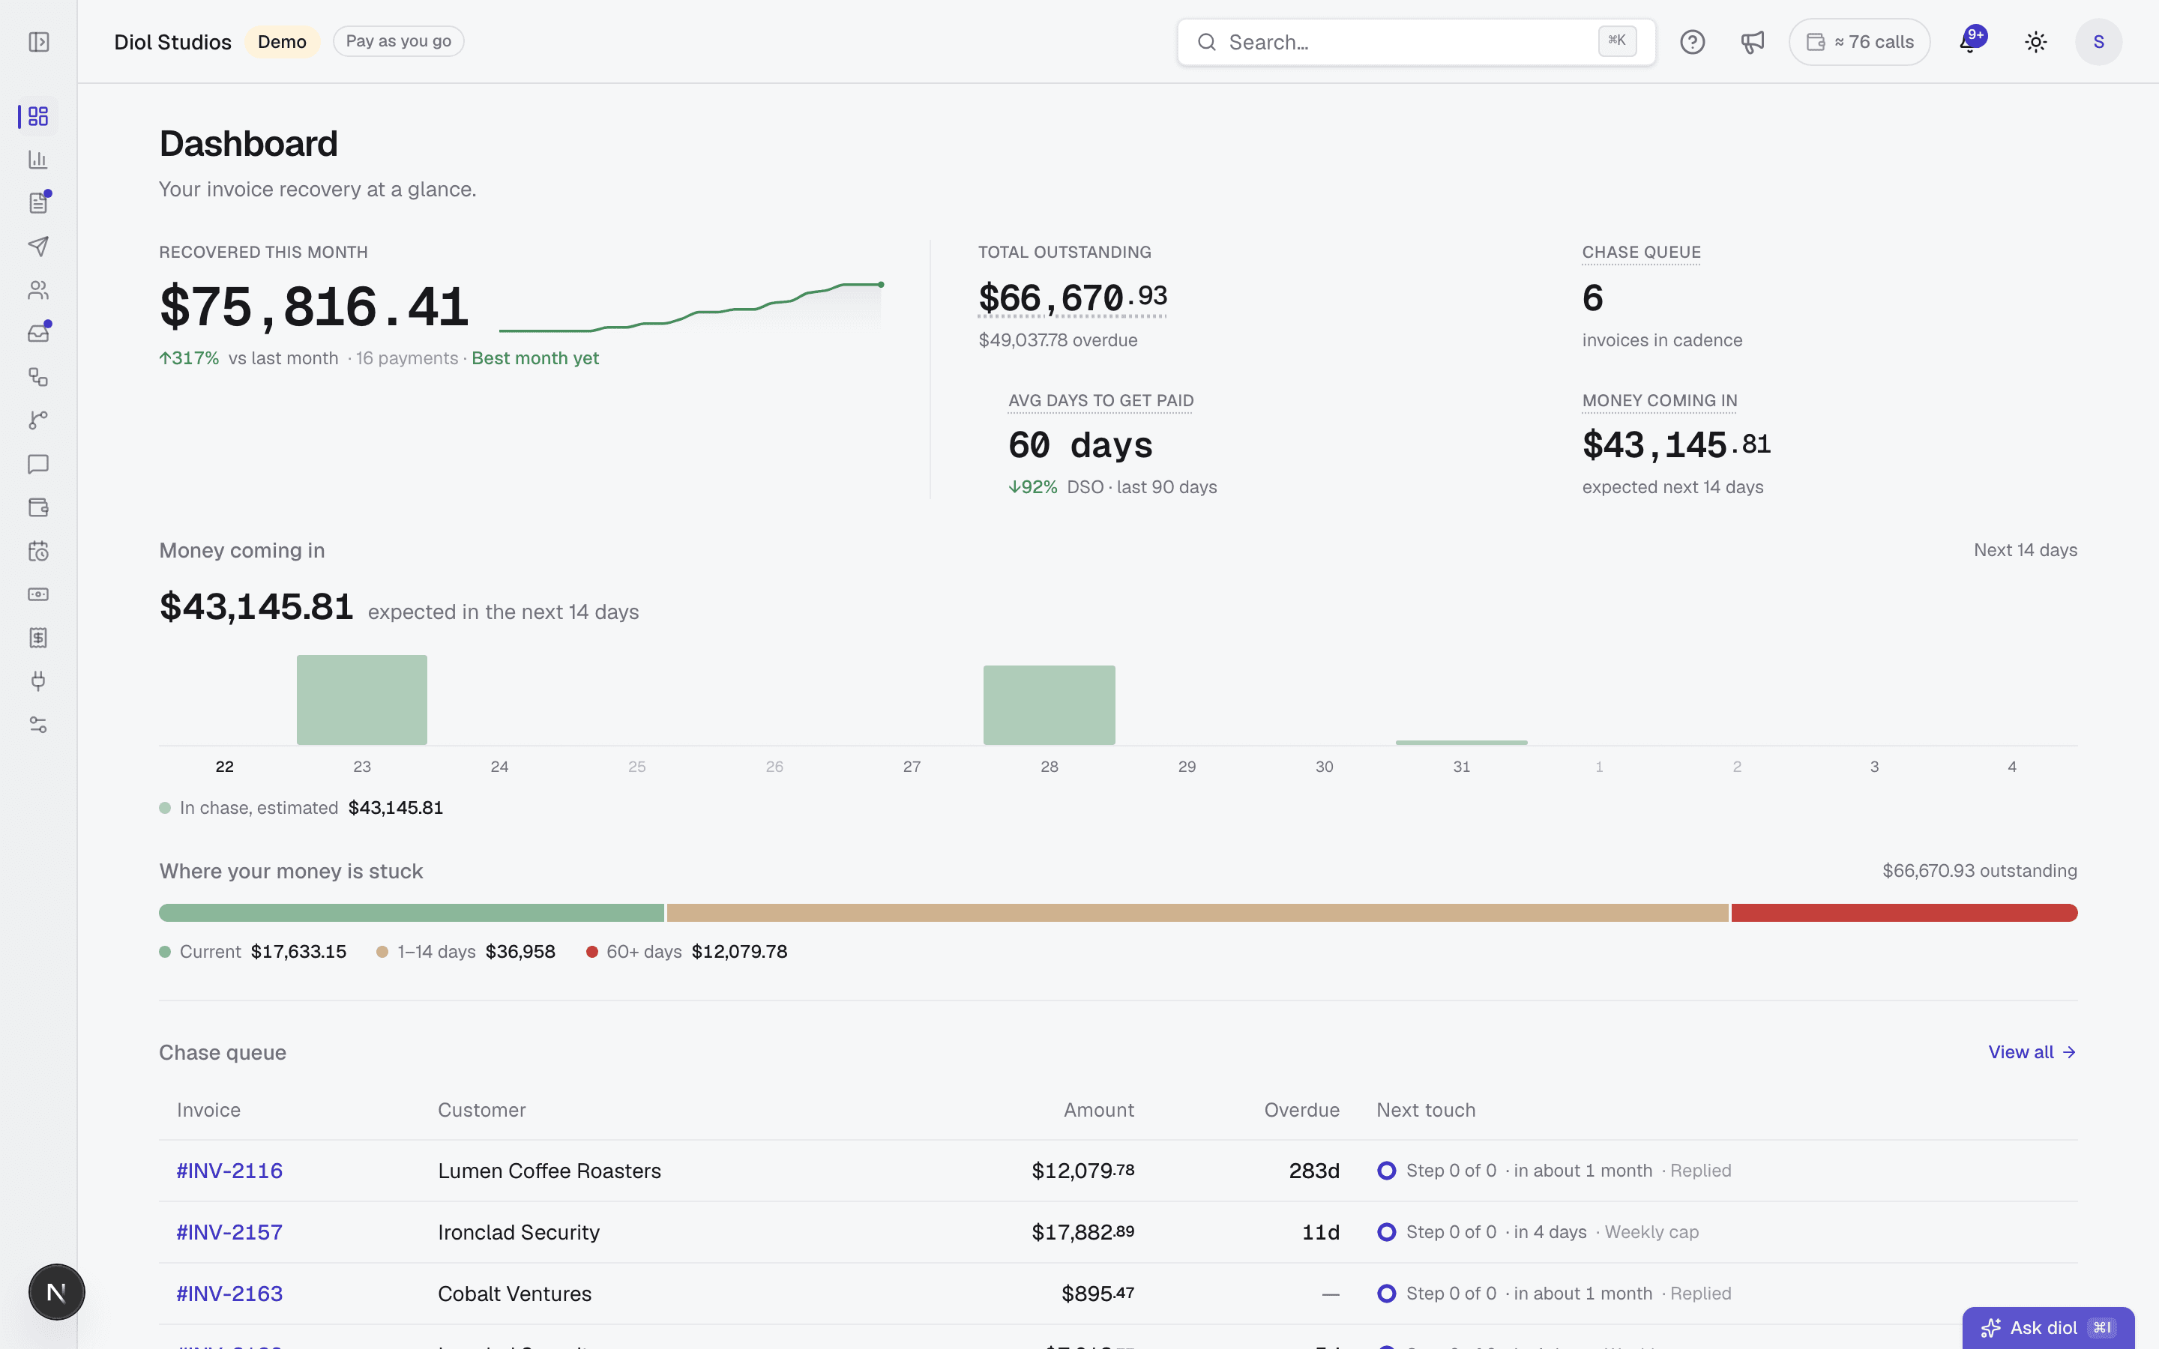Click the $75,816.41 recovered amount

(313, 306)
